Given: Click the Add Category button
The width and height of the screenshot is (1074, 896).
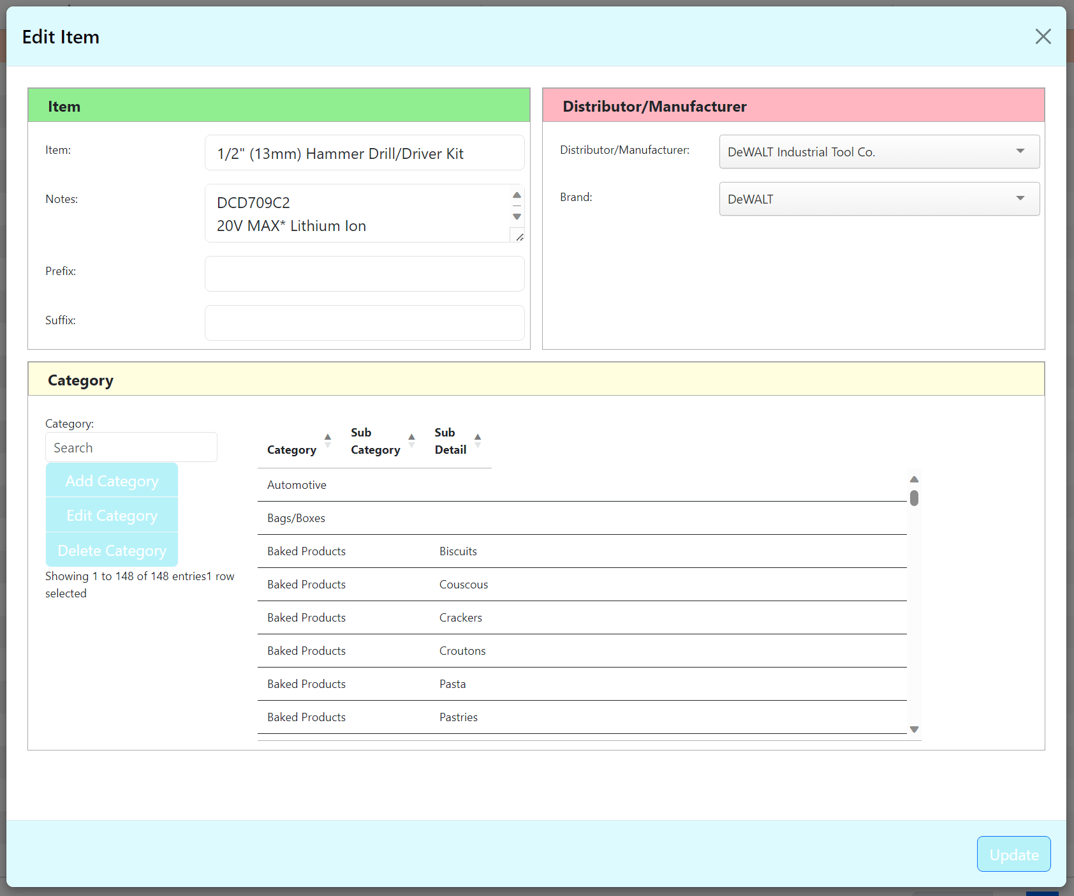Looking at the screenshot, I should (112, 481).
